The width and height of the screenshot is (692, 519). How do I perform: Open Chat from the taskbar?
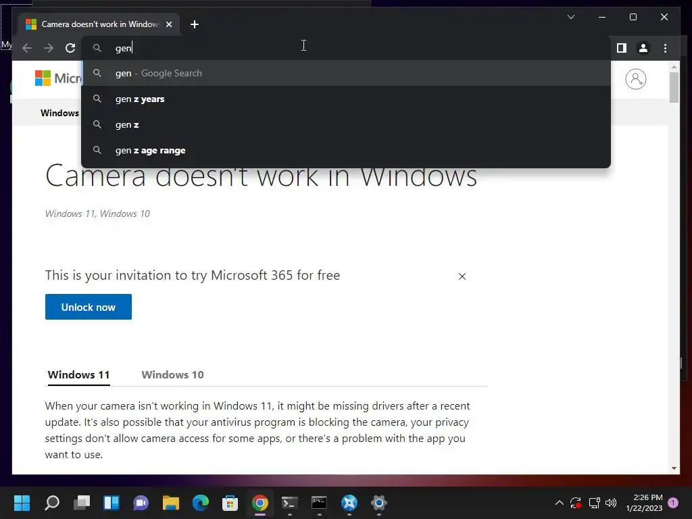141,503
